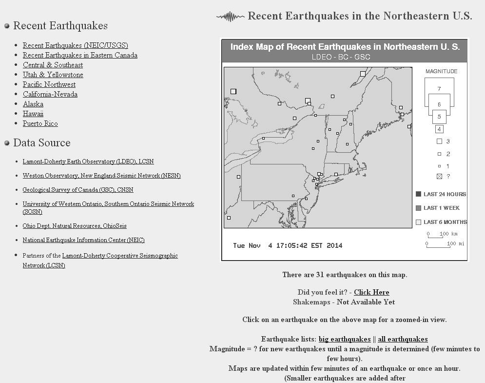Click the crossed-box unknown magnitude legend symbol
This screenshot has width=485, height=383.
(439, 176)
